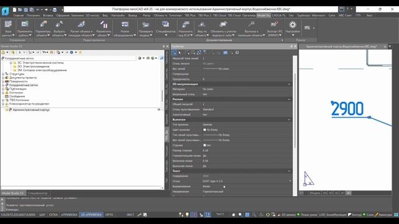
Task: Click the New document icon in quick access
Action: coord(14,10)
